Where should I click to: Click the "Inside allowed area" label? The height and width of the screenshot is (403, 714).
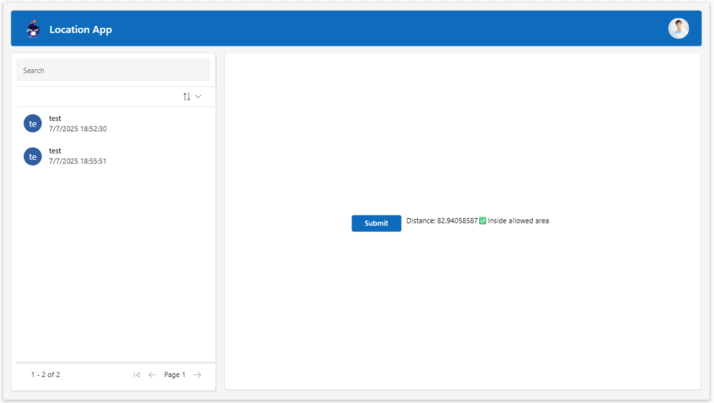coord(518,221)
